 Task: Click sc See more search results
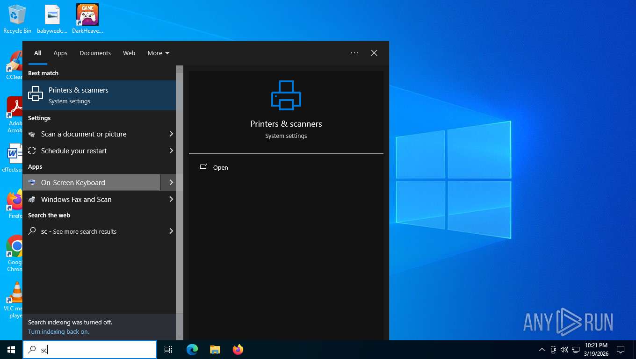[91, 231]
